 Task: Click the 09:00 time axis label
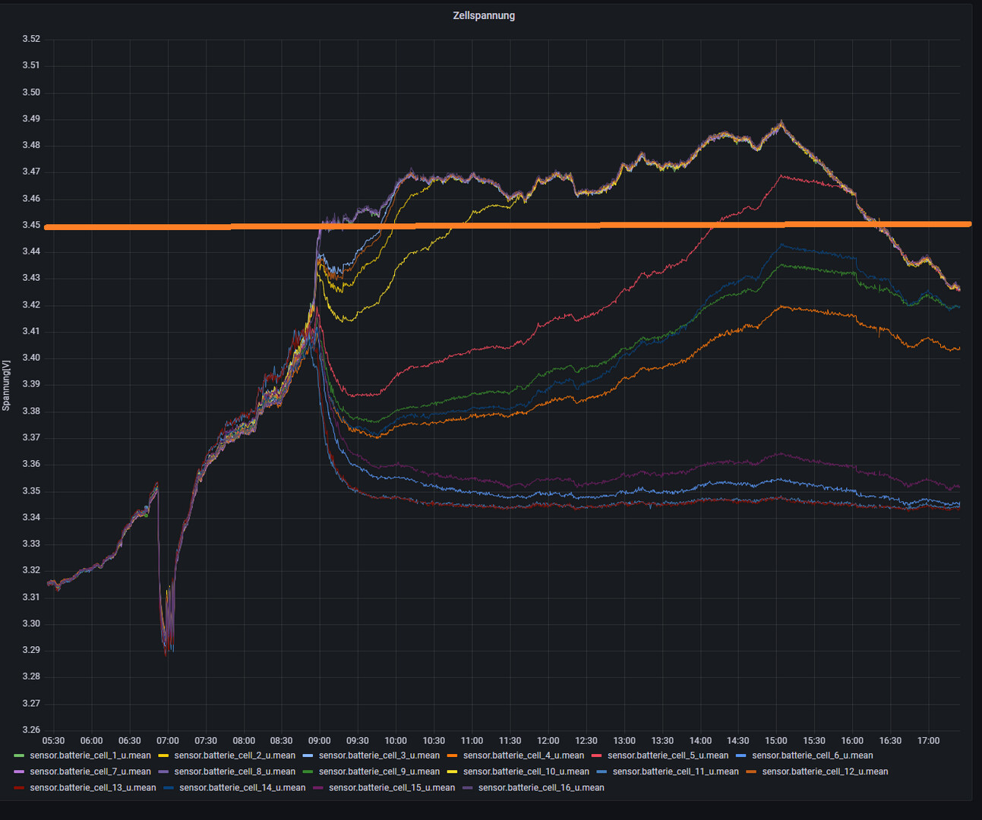tap(320, 740)
